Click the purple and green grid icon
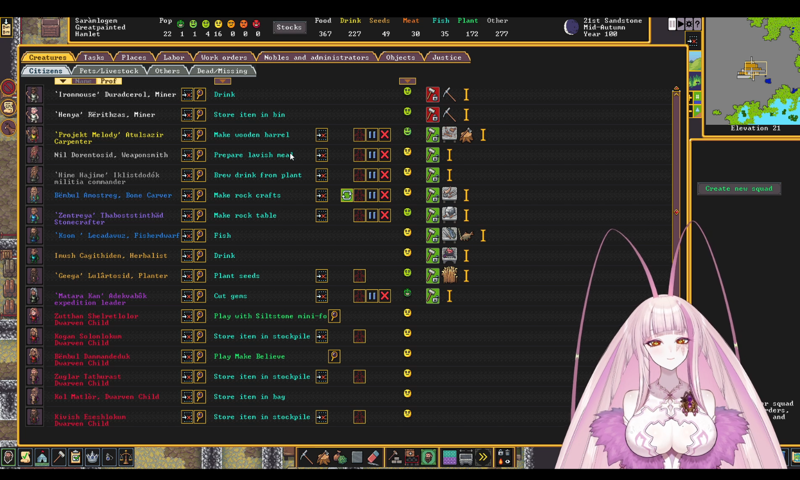Image resolution: width=800 pixels, height=480 pixels. 449,457
